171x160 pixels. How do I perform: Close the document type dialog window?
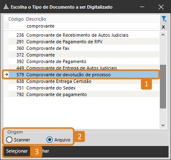(x=161, y=7)
